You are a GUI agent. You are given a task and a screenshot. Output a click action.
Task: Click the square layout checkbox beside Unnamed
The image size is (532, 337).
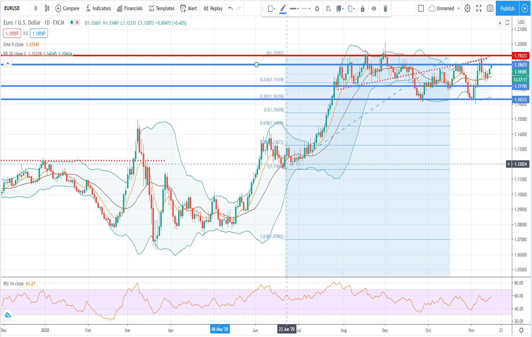(x=421, y=8)
